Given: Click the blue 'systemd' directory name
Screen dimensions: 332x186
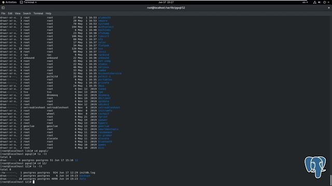Looking at the screenshot, I should click(x=104, y=24).
